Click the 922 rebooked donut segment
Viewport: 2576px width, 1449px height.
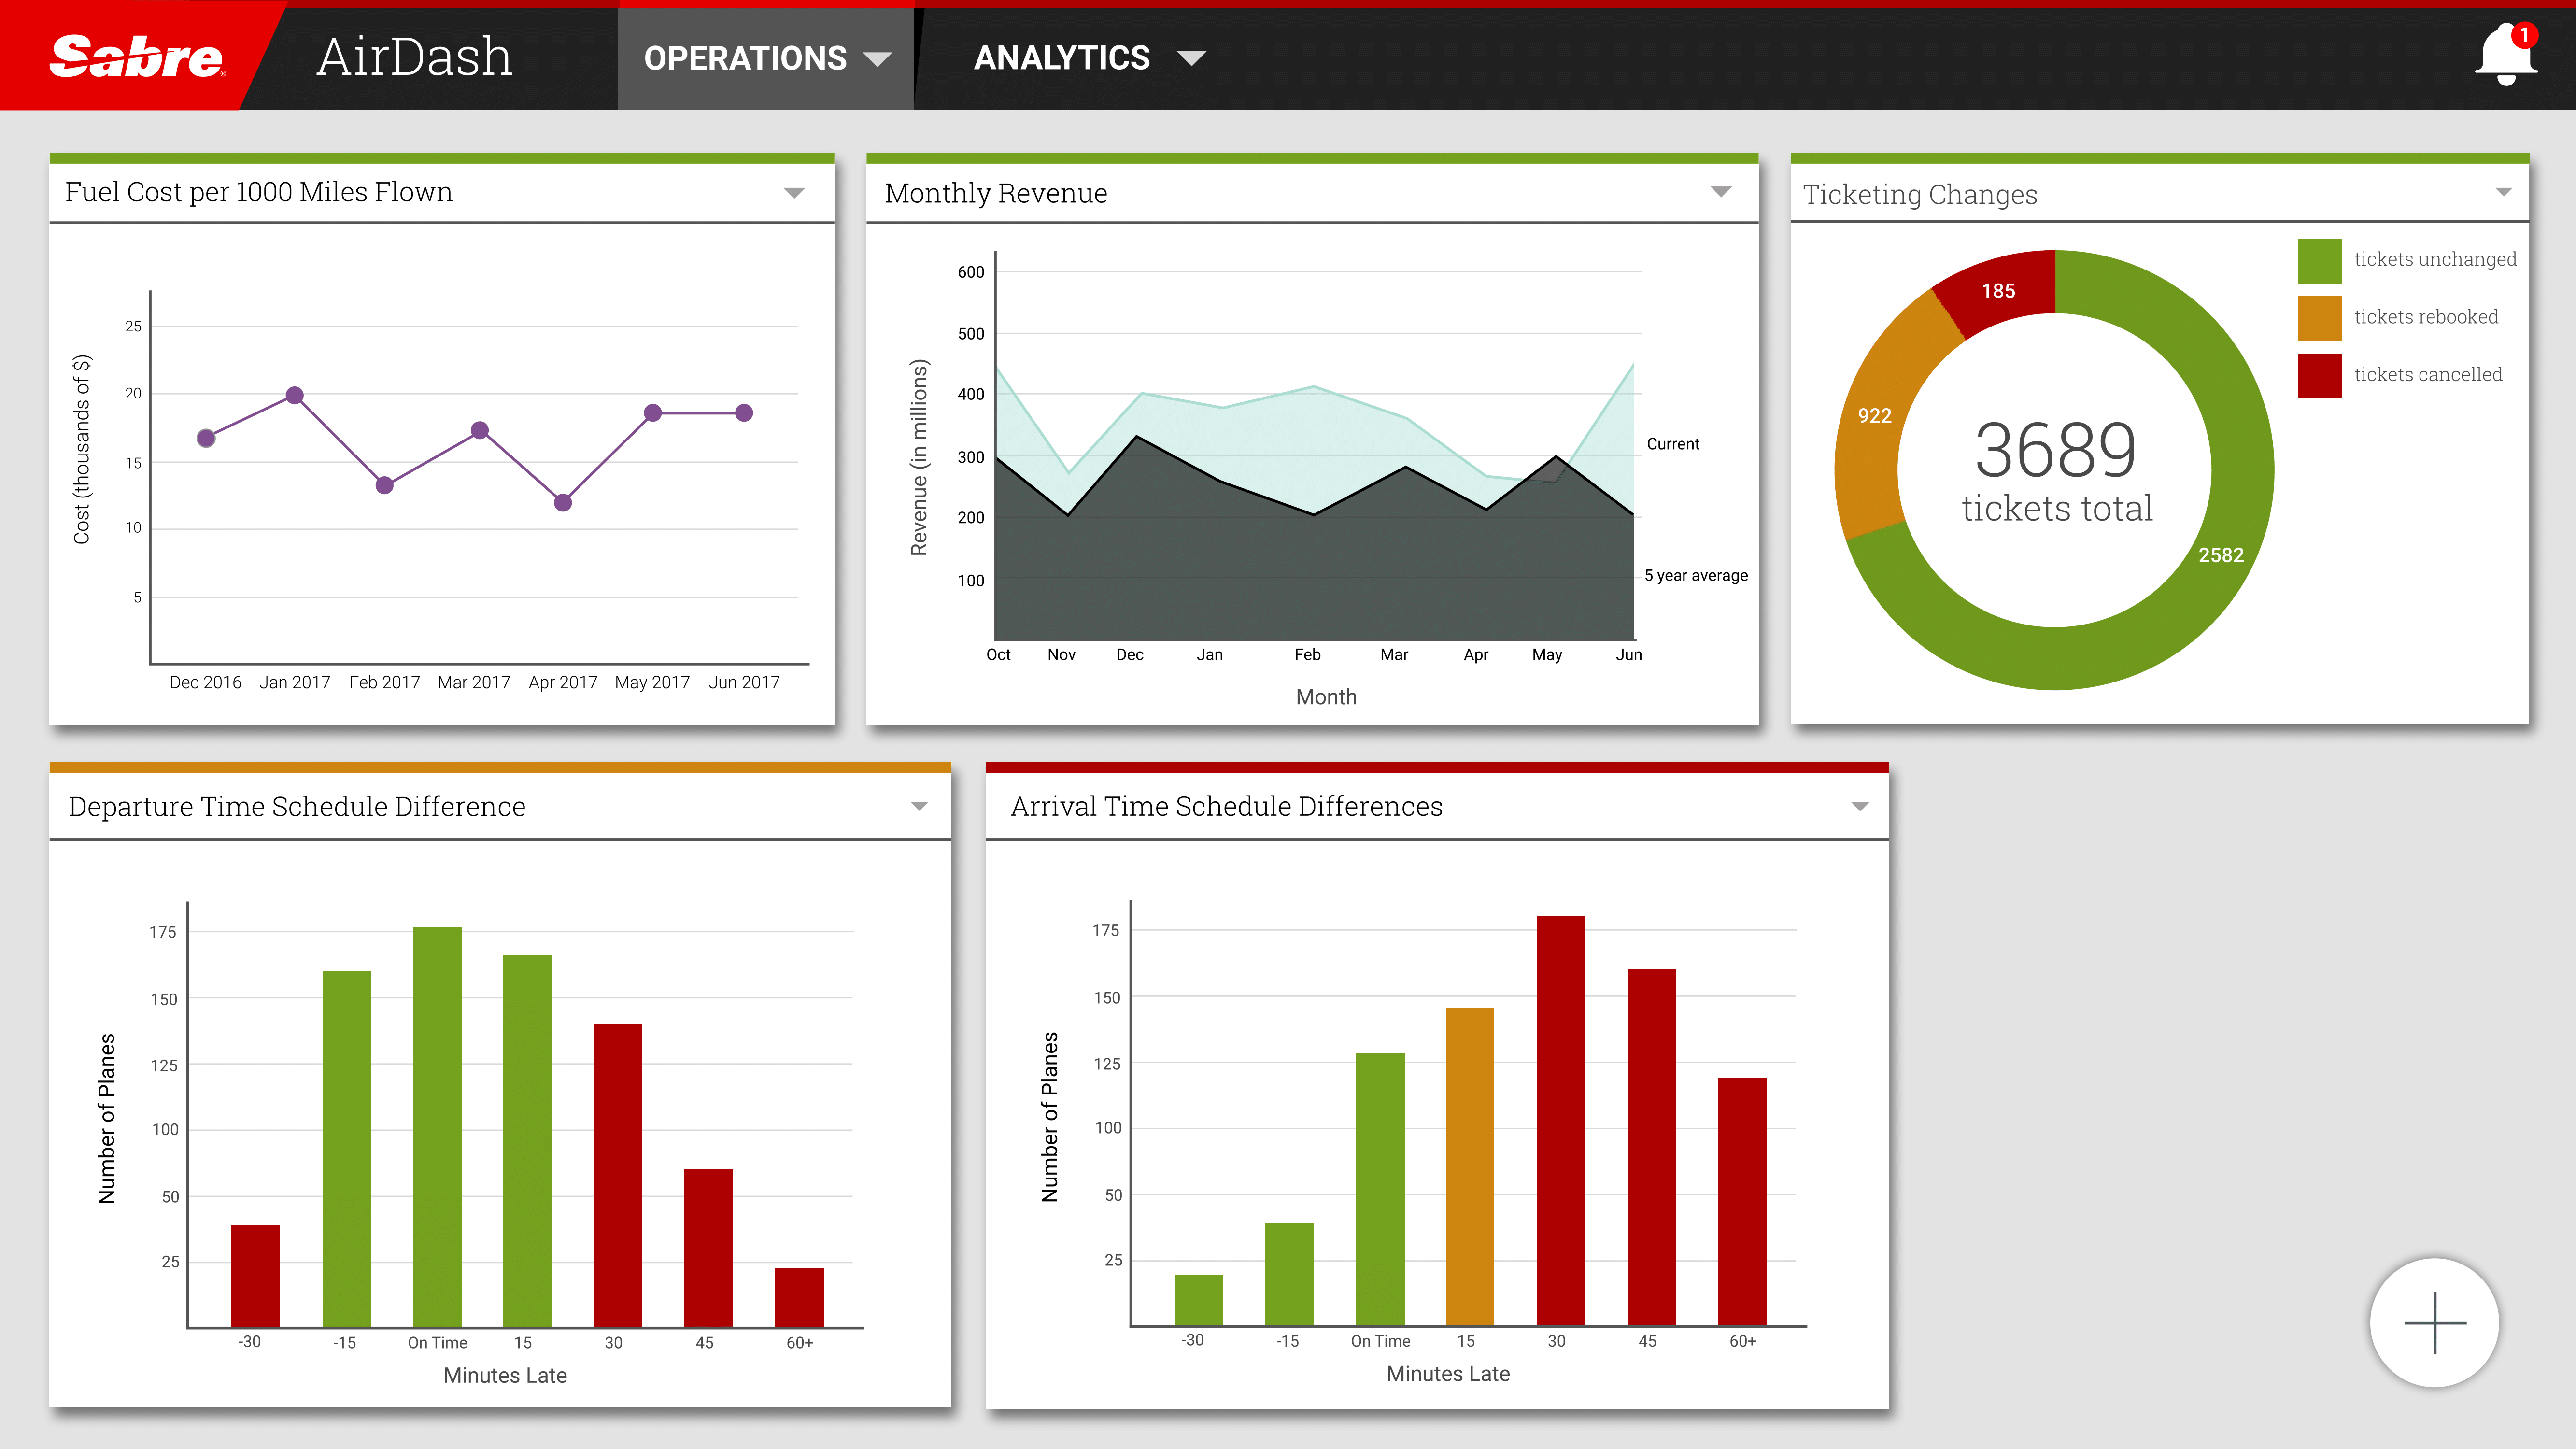[x=1875, y=416]
